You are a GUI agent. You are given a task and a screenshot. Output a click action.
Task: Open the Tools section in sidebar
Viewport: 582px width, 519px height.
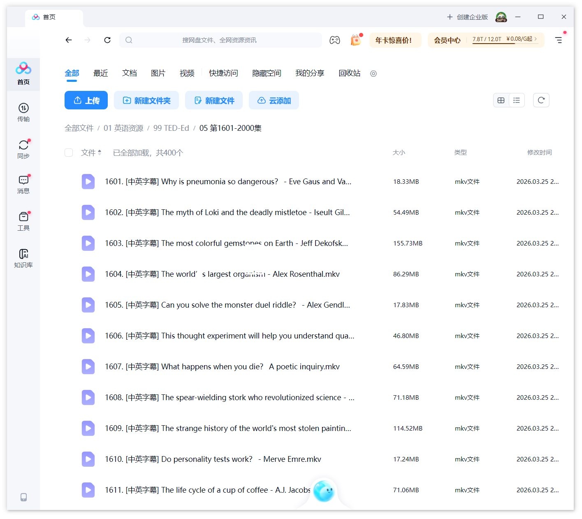(23, 221)
